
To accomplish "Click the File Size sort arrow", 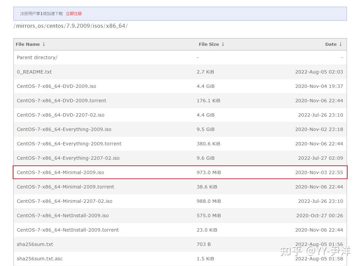I will coord(223,44).
